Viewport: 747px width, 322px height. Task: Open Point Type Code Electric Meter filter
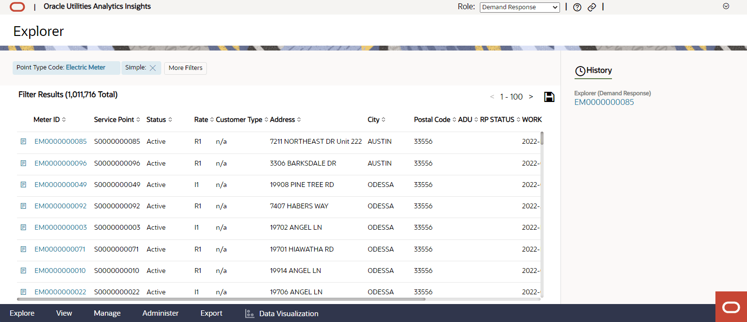(x=66, y=68)
